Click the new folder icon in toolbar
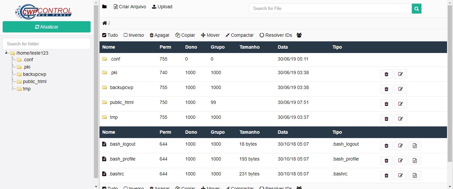This screenshot has height=189, width=453. (105, 7)
